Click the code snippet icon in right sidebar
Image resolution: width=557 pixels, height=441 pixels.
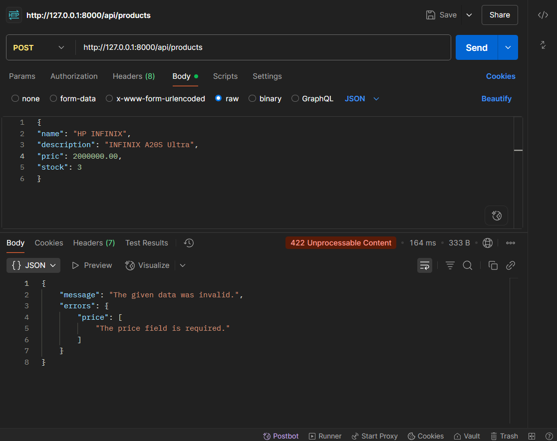(x=543, y=15)
